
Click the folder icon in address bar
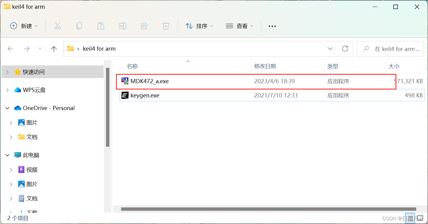pos(70,49)
